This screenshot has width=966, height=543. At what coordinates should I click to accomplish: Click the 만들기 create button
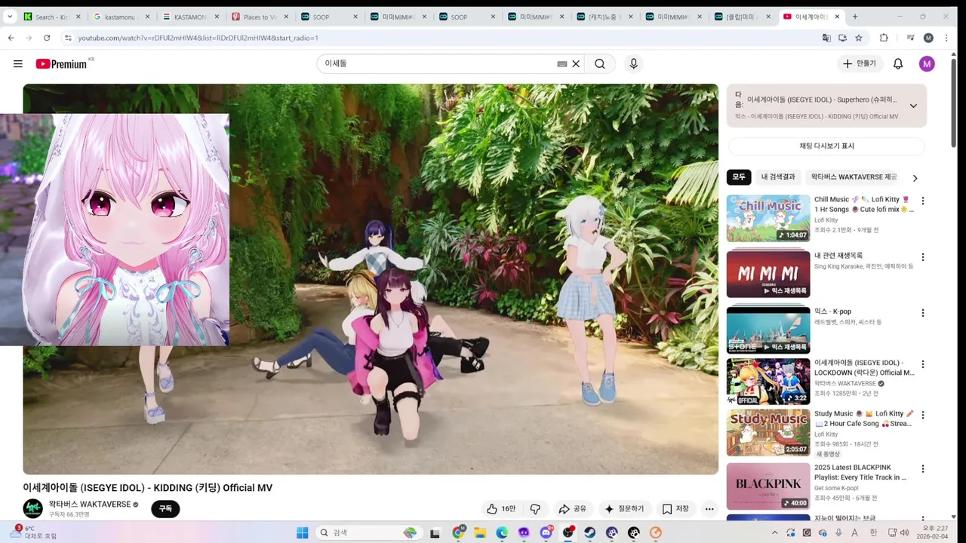click(x=860, y=64)
